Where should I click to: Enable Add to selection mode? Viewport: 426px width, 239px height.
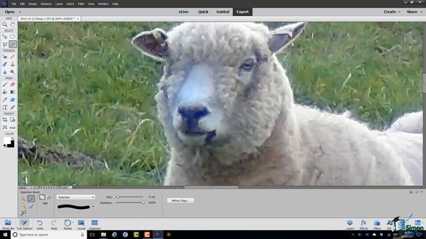(42, 197)
